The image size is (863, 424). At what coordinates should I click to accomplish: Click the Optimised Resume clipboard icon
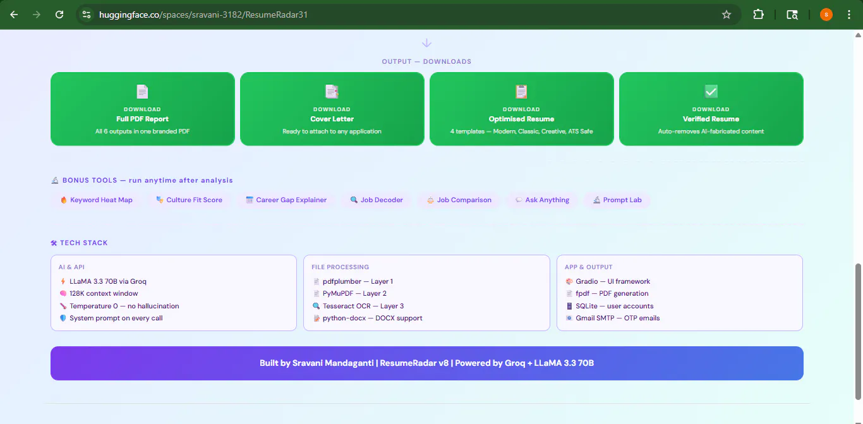522,92
